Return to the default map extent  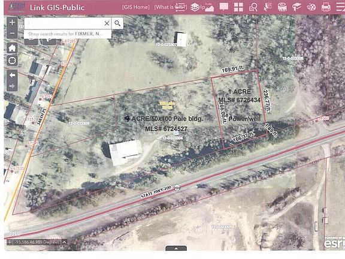click(x=12, y=48)
